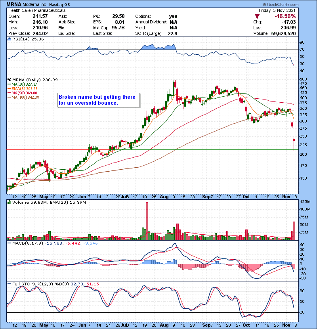Click the Mkt Cap value "95.7B"
The width and height of the screenshot is (317, 329).
coord(118,28)
